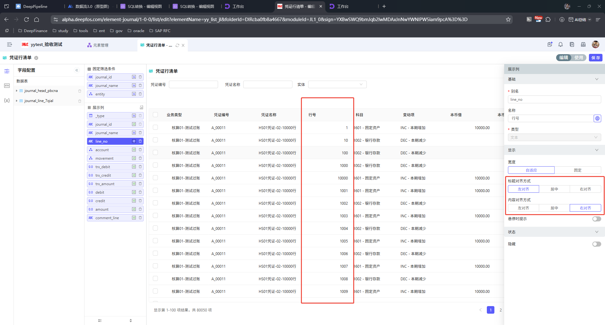Image resolution: width=605 pixels, height=325 pixels.
Task: Select the journal_name display column item
Action: tap(115, 133)
